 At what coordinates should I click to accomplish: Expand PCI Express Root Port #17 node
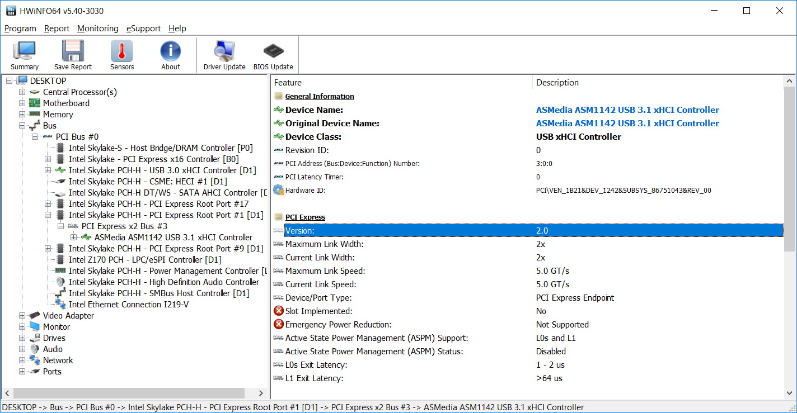(48, 204)
